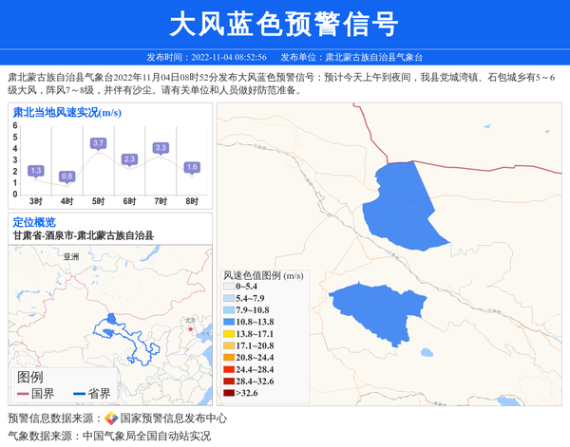
Task: Select the 0~5.4 legend color box
Action: (228, 287)
